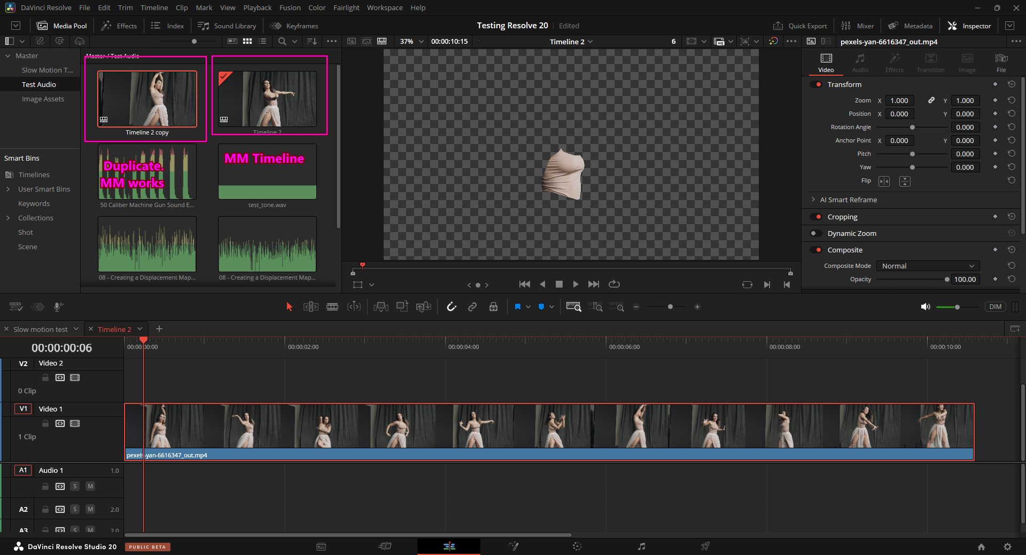
Task: Open the viewer zoom 37% dropdown
Action: click(412, 41)
